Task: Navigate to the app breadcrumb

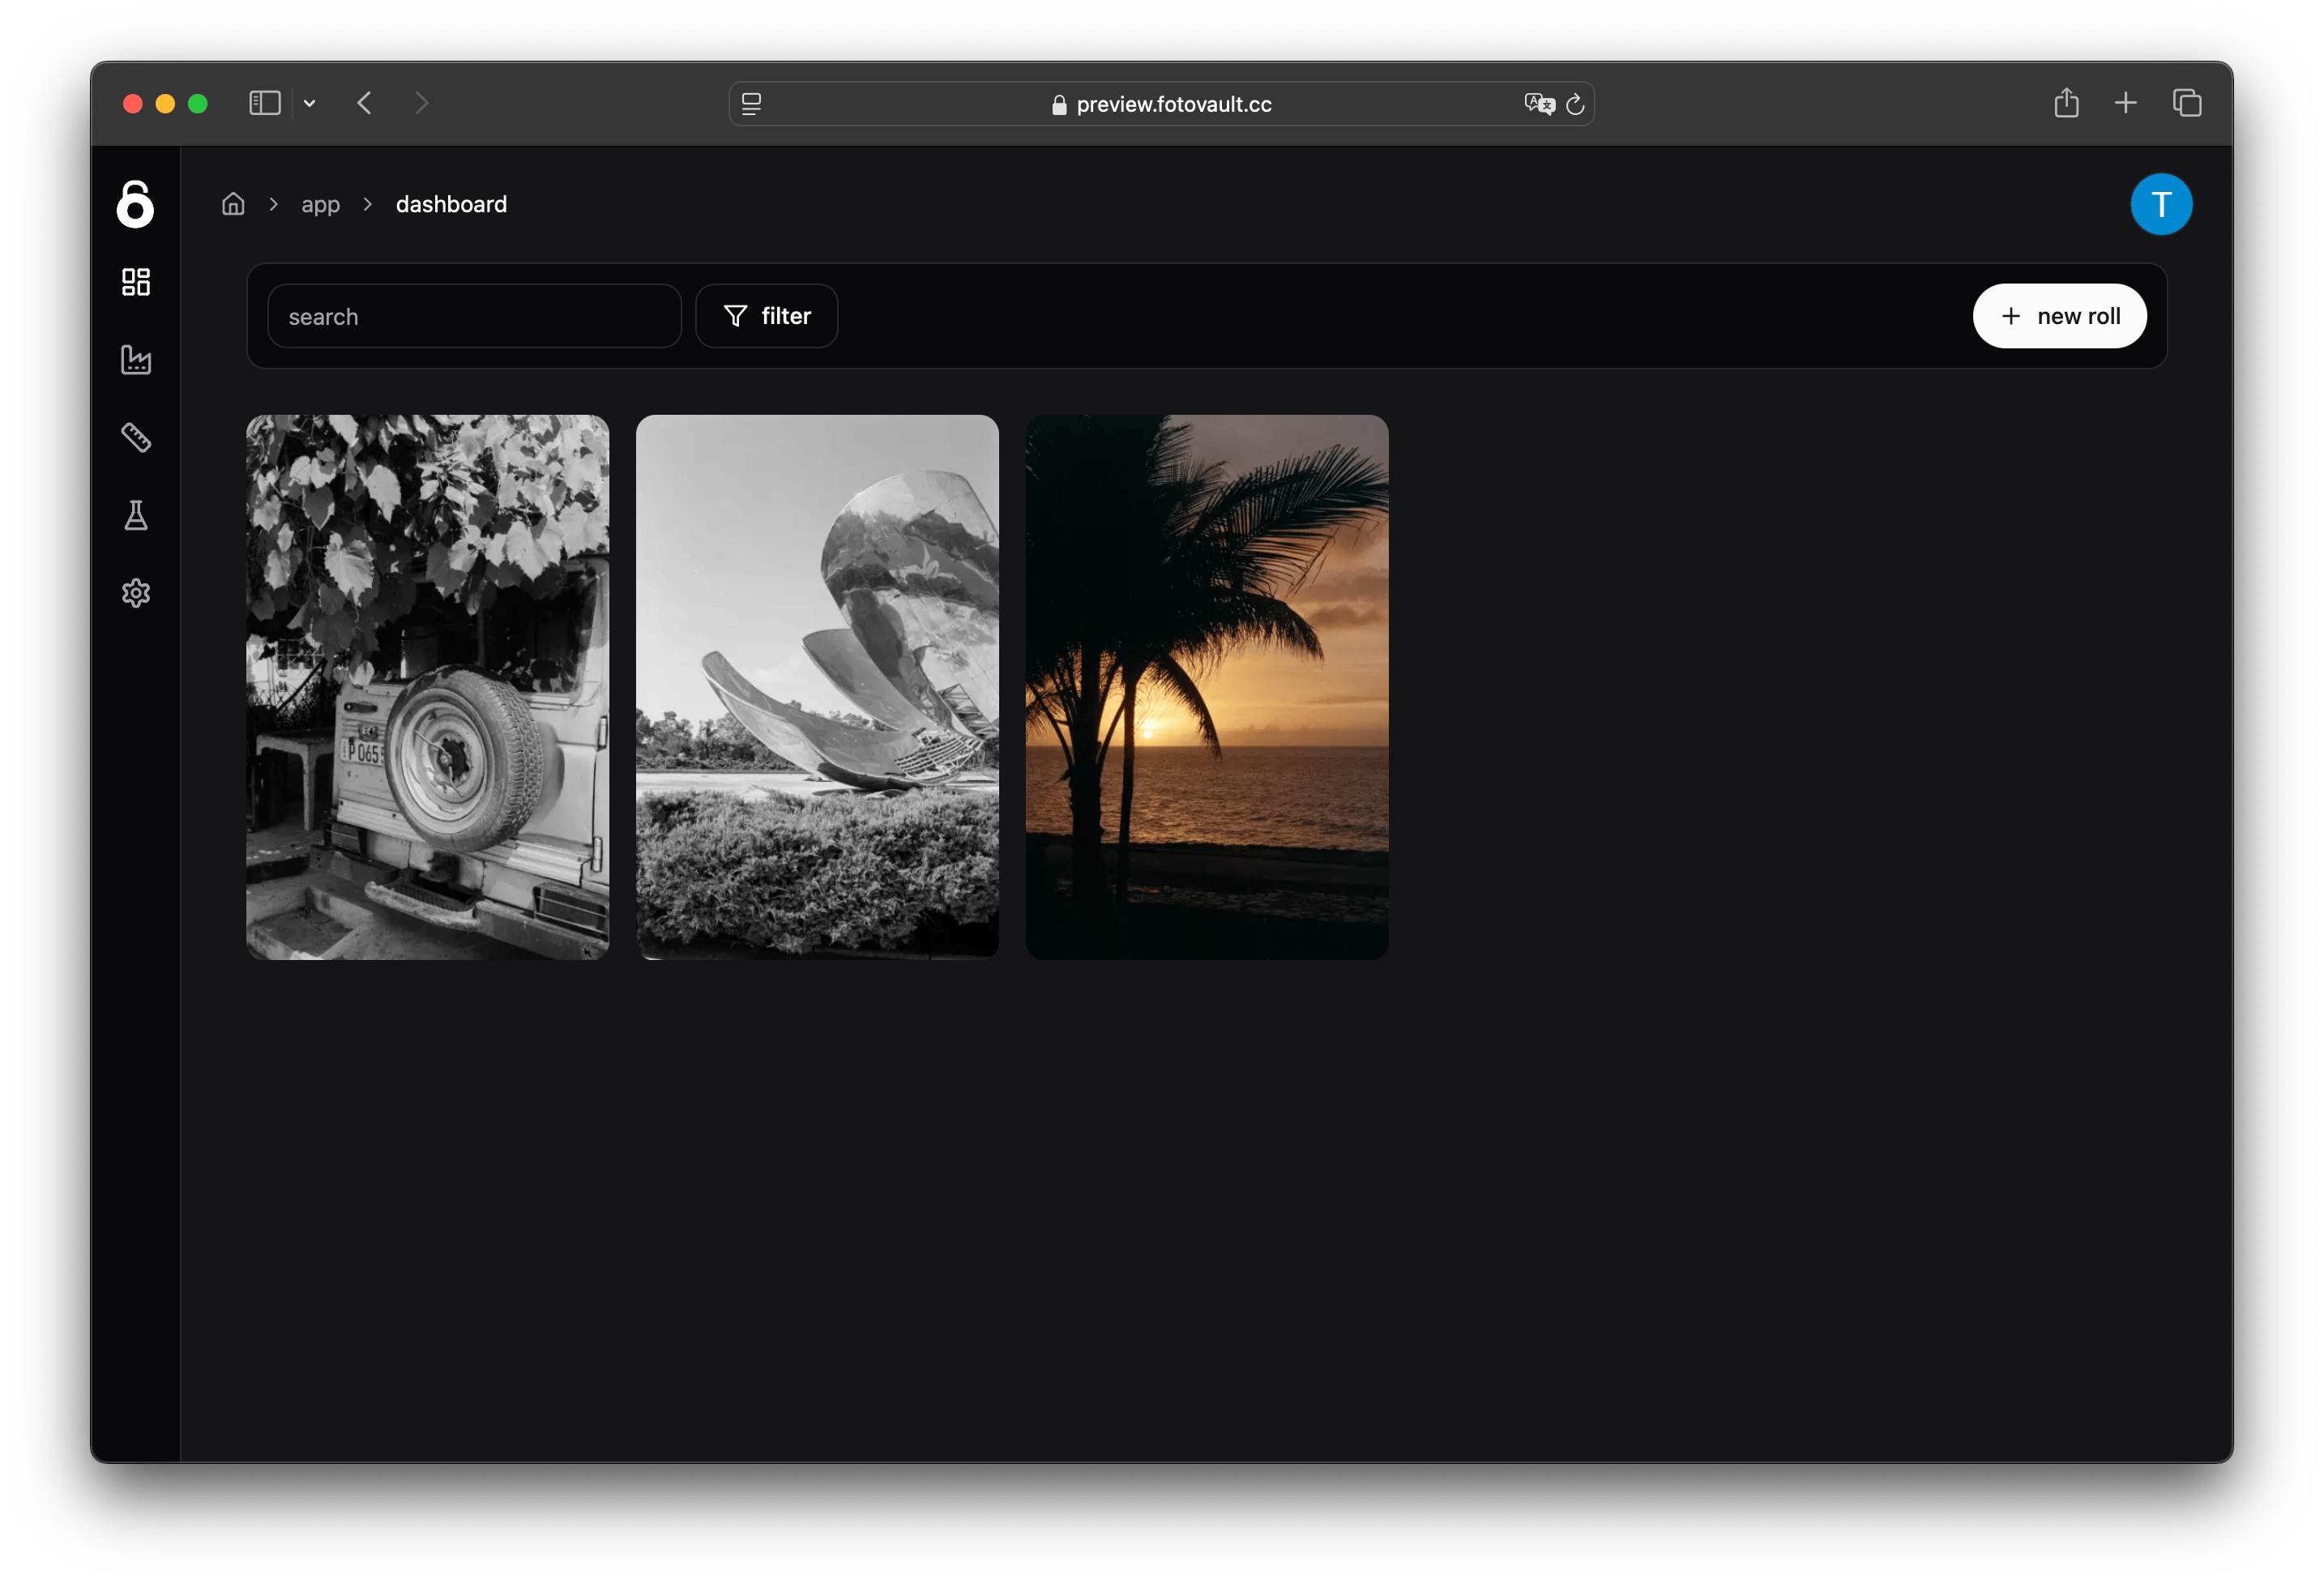Action: pyautogui.click(x=320, y=203)
